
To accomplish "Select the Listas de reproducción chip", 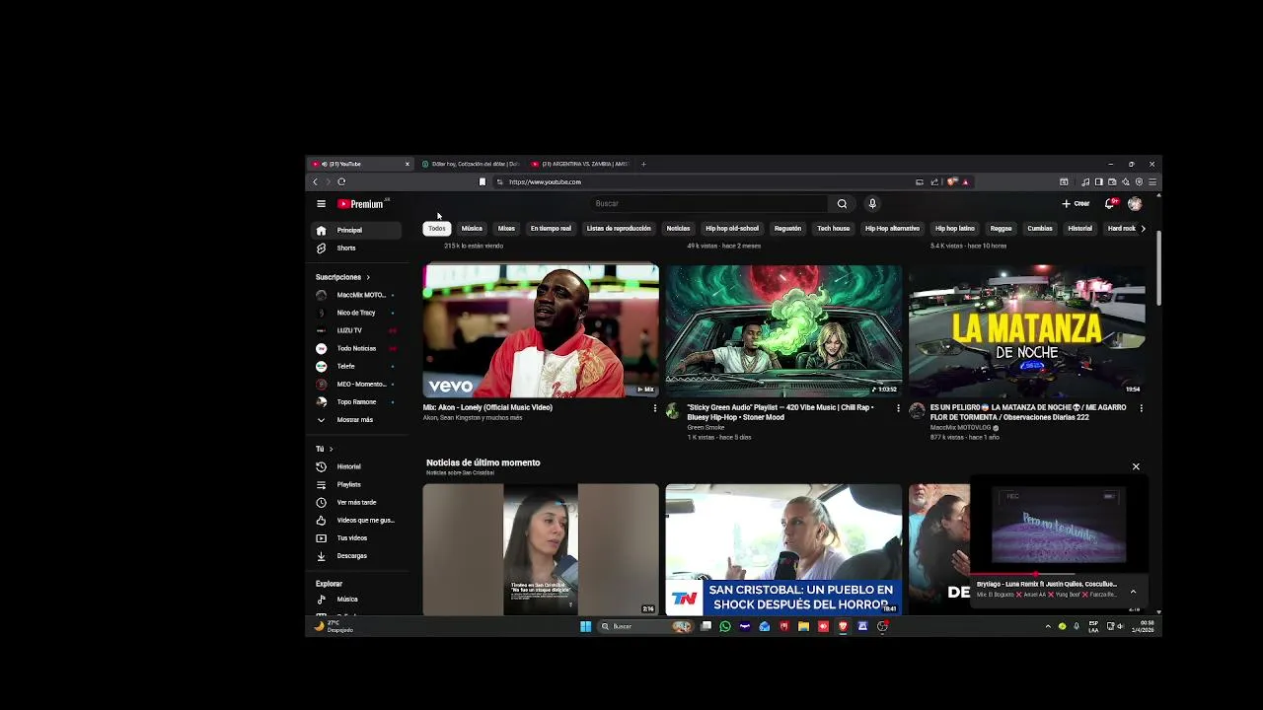I will [x=619, y=229].
